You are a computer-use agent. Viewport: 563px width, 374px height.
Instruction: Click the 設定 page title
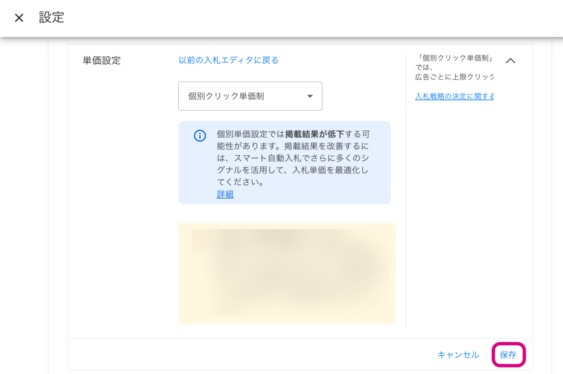click(x=52, y=18)
